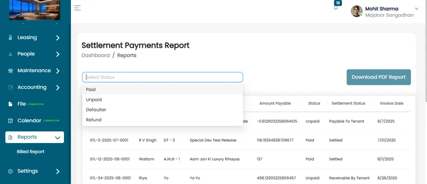The image size is (427, 184).
Task: Click tenant name Wattom
Action: pyautogui.click(x=147, y=159)
